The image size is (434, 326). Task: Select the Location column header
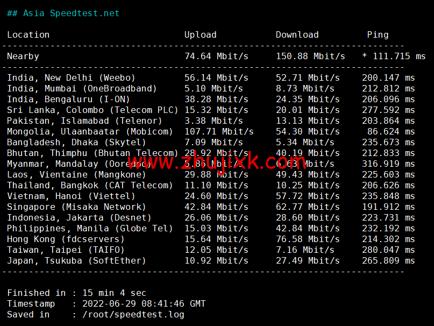(28, 34)
